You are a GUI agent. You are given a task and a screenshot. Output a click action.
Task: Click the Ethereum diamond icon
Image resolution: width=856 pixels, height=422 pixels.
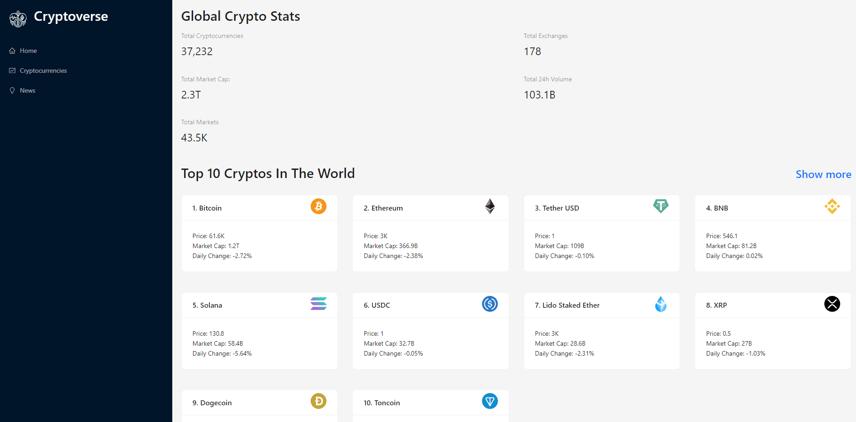[490, 206]
